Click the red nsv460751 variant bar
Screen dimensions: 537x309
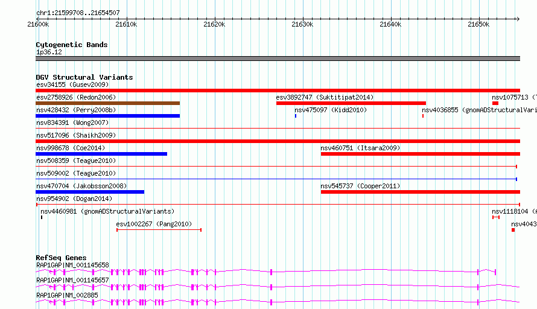pos(421,154)
